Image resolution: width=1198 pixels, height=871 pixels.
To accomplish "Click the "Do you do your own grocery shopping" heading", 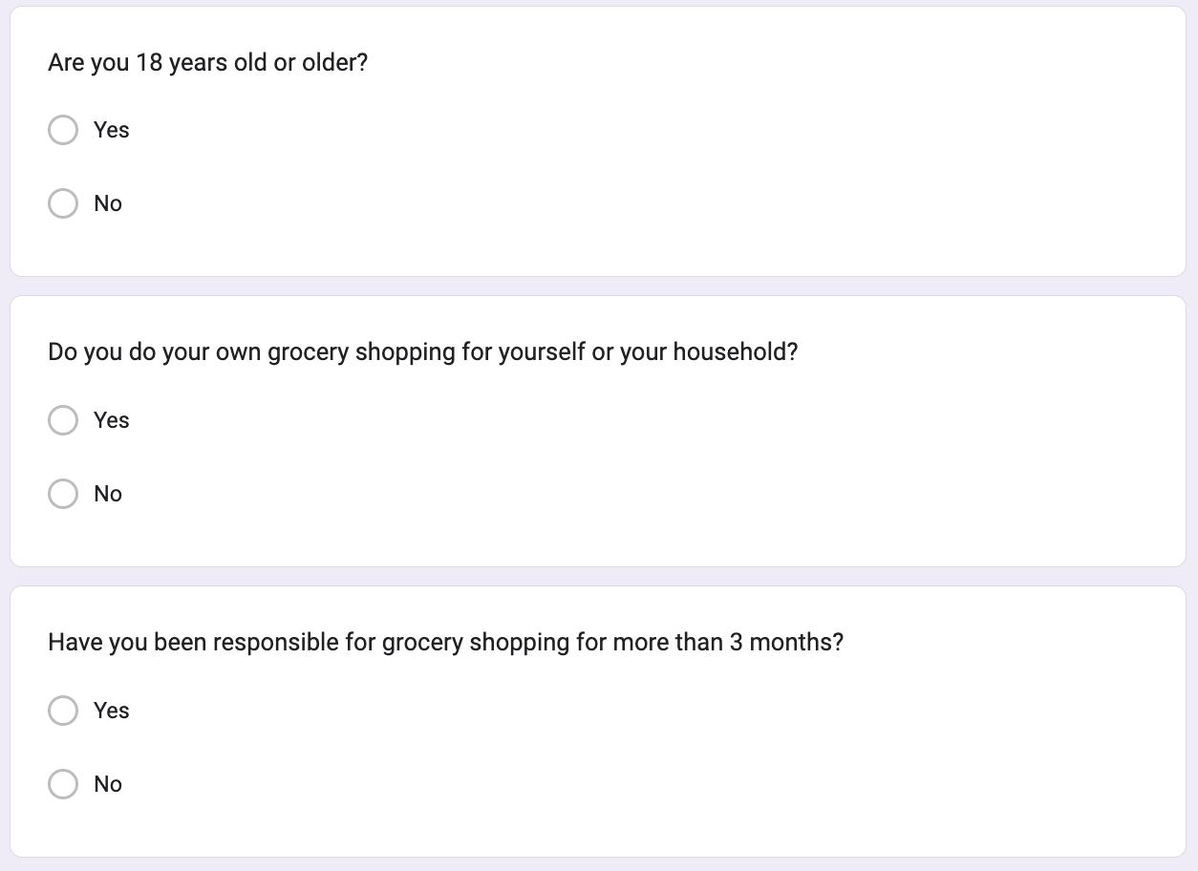I will click(422, 352).
